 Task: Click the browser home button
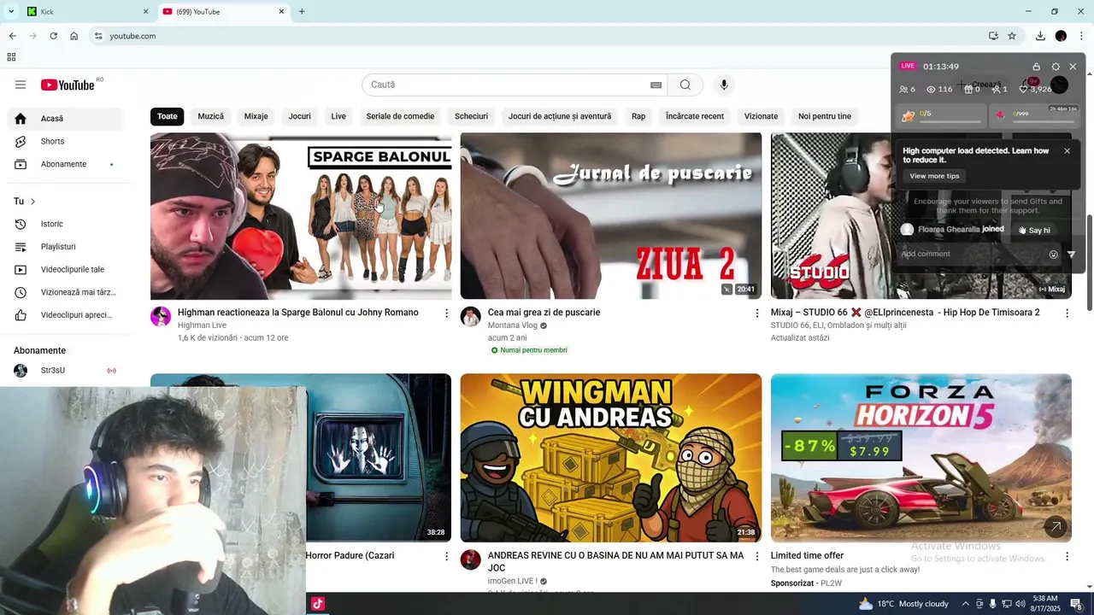(x=74, y=36)
